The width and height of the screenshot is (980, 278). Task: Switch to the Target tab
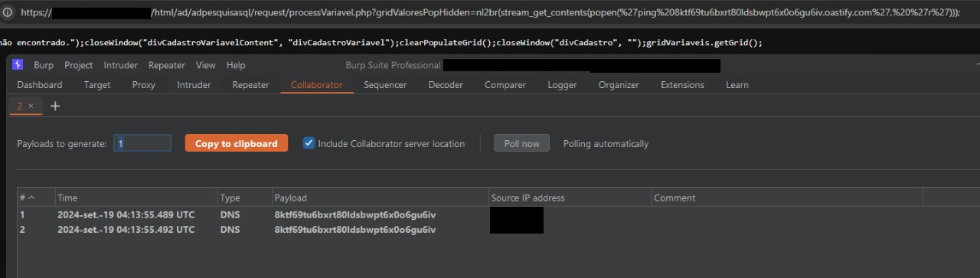tap(97, 85)
